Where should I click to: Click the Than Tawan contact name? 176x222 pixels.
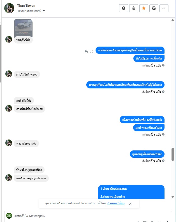(x=26, y=6)
